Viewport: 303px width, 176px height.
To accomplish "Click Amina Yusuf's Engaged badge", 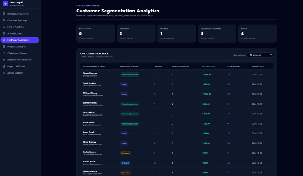I will [x=126, y=163].
